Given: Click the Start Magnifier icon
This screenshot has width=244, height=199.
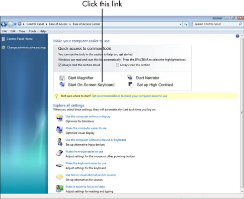Looking at the screenshot, I should point(62,78).
